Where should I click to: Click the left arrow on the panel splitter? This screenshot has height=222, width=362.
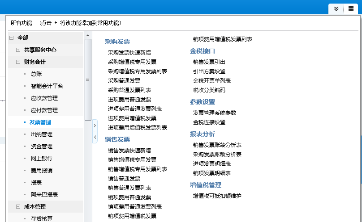pyautogui.click(x=95, y=138)
